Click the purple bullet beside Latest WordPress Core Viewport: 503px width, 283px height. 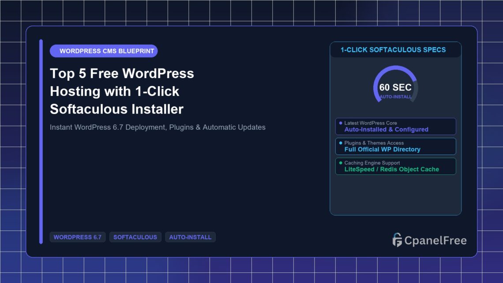[x=341, y=123]
